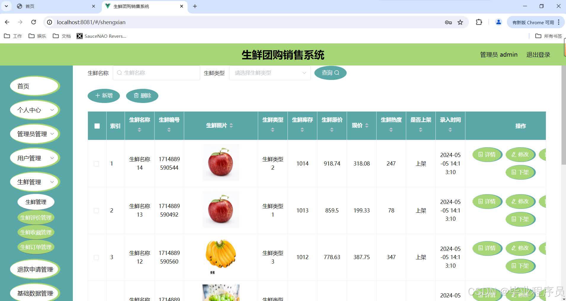Screen dimensions: 566x301
Task: Sort by 生鲜名称 column arrows
Action: (139, 130)
